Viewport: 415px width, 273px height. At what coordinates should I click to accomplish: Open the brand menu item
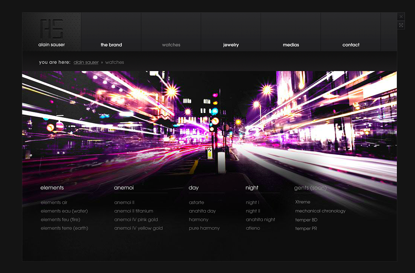point(111,45)
